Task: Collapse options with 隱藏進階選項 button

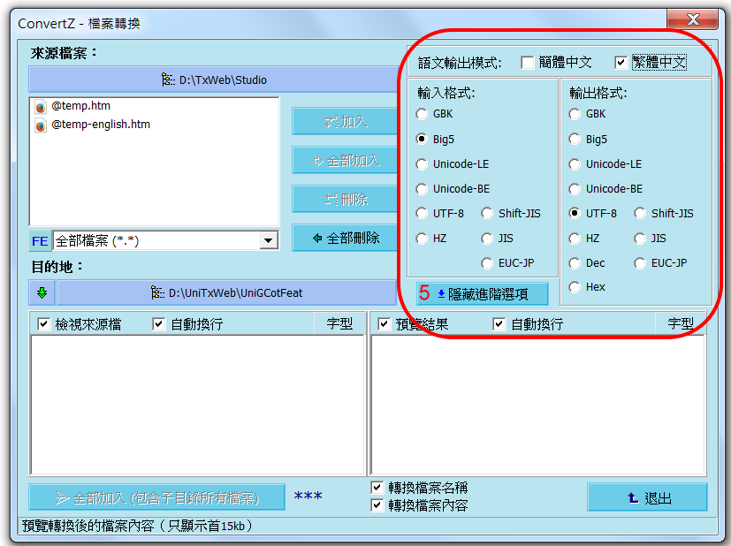Action: pyautogui.click(x=483, y=292)
